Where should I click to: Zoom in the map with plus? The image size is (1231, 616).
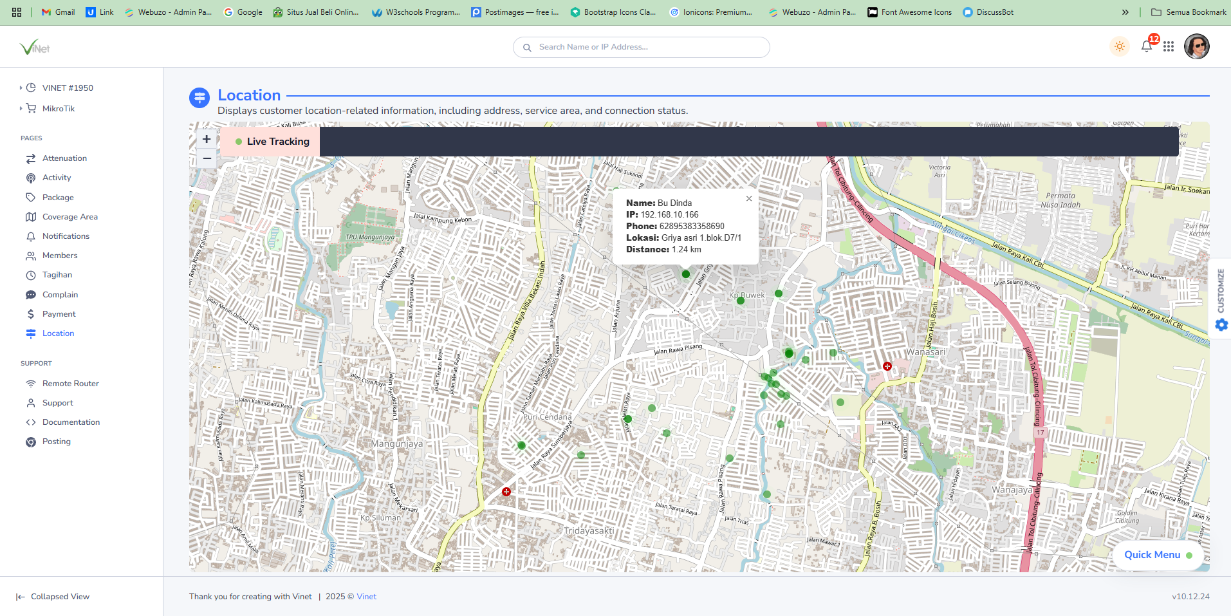point(207,139)
